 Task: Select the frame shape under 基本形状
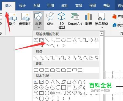(64, 88)
